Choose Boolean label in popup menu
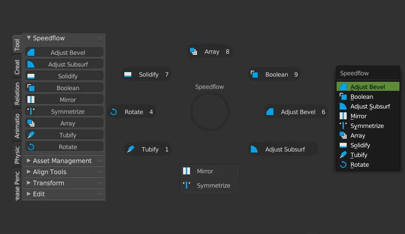The height and width of the screenshot is (234, 405). (361, 97)
